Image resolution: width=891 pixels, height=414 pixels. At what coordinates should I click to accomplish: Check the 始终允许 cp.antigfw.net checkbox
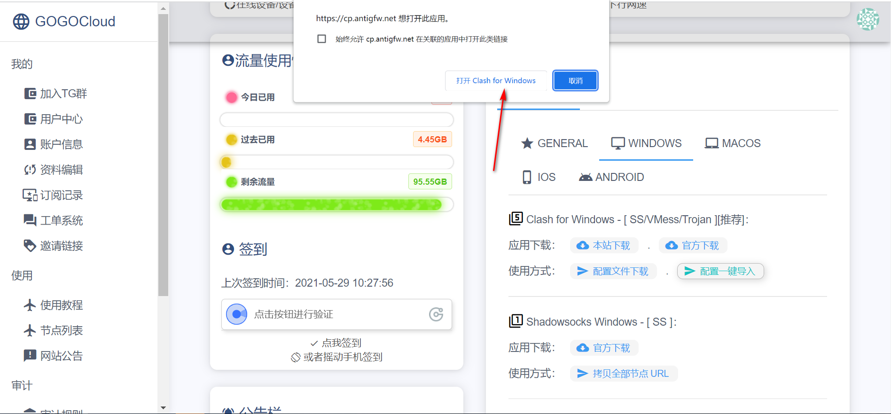(321, 39)
